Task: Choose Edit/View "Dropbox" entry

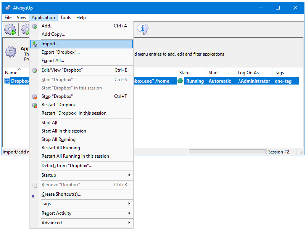Action: pyautogui.click(x=81, y=70)
